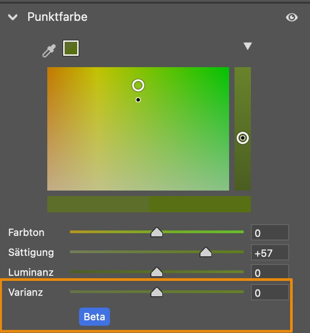Click the blue Beta badge
The height and width of the screenshot is (333, 310).
point(95,317)
